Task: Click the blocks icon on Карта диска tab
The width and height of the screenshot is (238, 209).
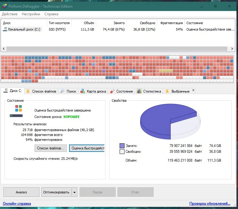Action: click(x=83, y=91)
